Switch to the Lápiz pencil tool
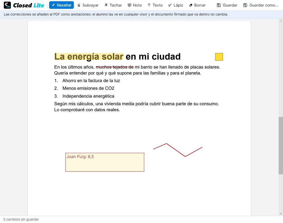The height and width of the screenshot is (223, 283). (176, 5)
